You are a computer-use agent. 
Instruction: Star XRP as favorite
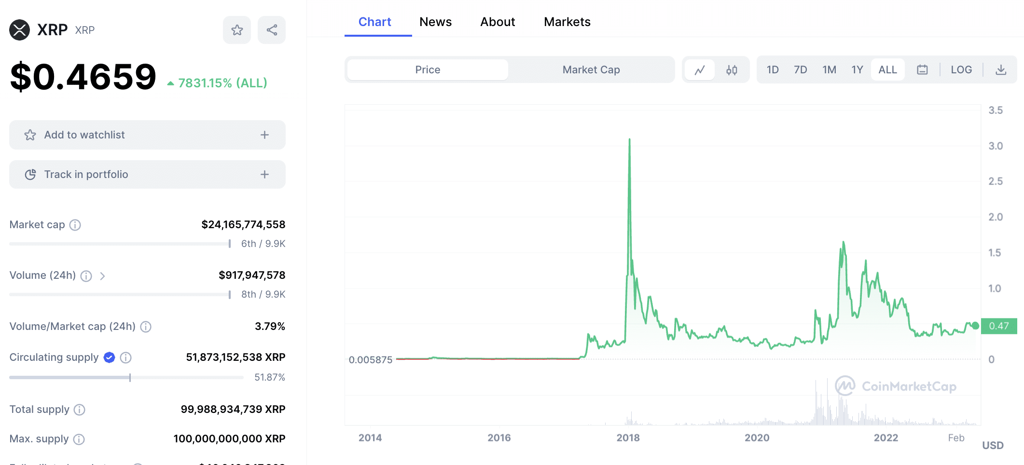237,30
